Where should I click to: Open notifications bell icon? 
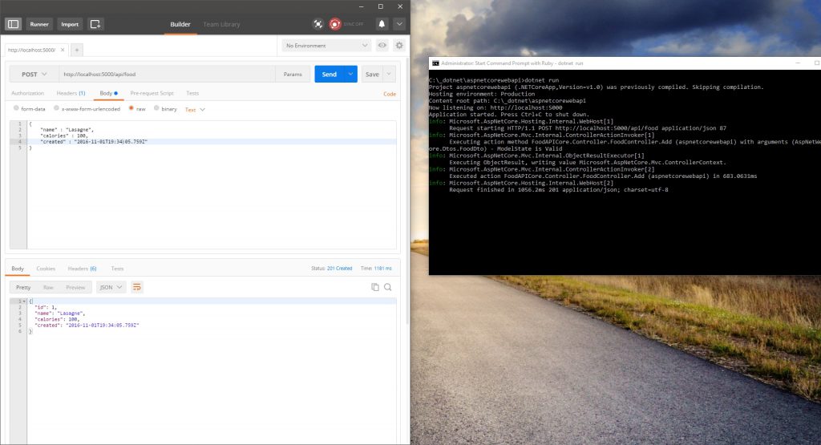pos(382,24)
